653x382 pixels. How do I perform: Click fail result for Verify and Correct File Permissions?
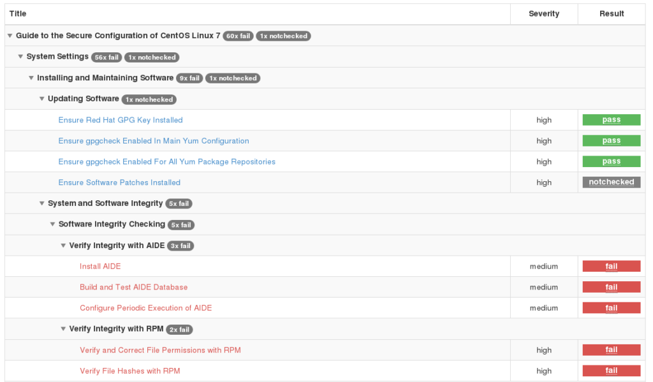[x=611, y=350]
